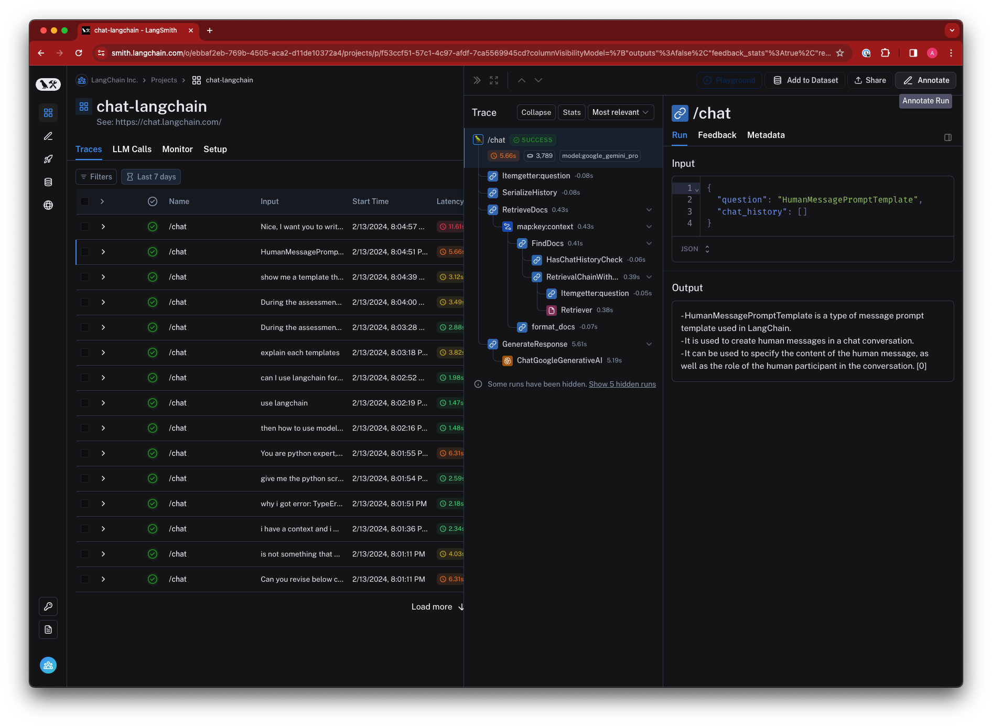Open the Annotation Queues pencil sidebar icon
This screenshot has width=992, height=726.
[x=48, y=136]
